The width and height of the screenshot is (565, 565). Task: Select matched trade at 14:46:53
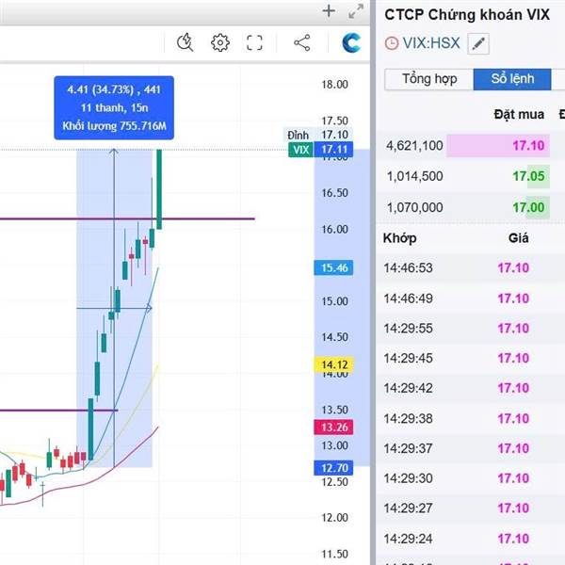(470, 267)
